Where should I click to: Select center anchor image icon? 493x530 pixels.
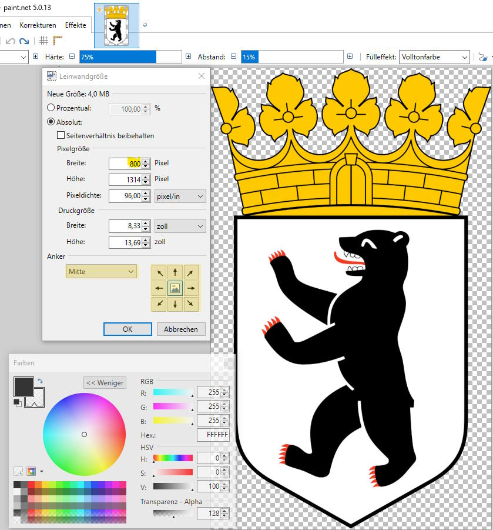click(175, 288)
